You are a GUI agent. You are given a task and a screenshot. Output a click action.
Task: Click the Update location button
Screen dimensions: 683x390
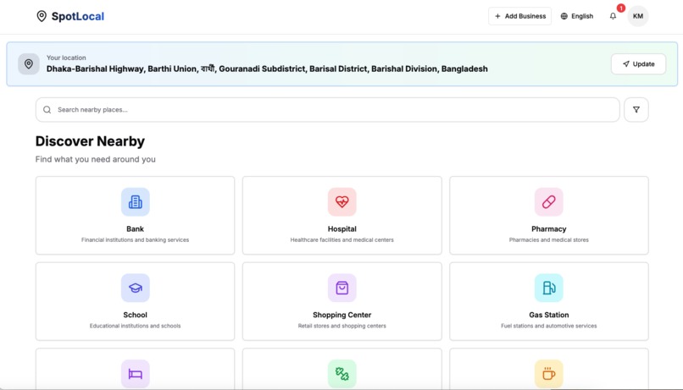pyautogui.click(x=638, y=64)
